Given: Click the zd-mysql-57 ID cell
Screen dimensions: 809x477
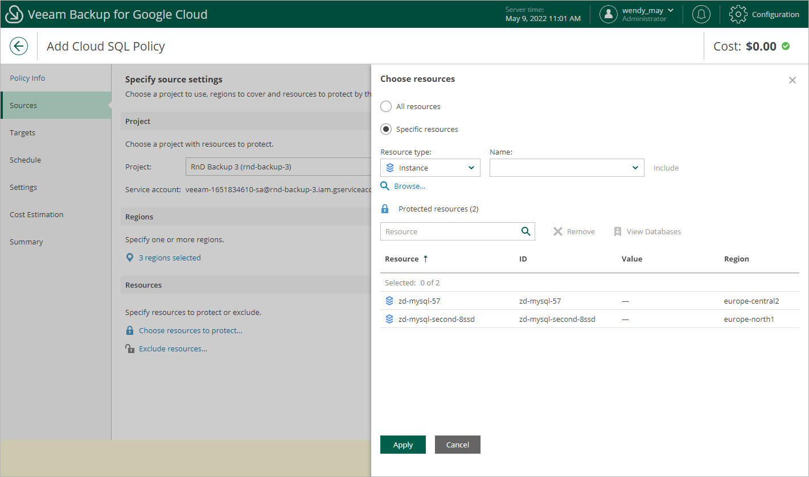Looking at the screenshot, I should click(x=540, y=301).
